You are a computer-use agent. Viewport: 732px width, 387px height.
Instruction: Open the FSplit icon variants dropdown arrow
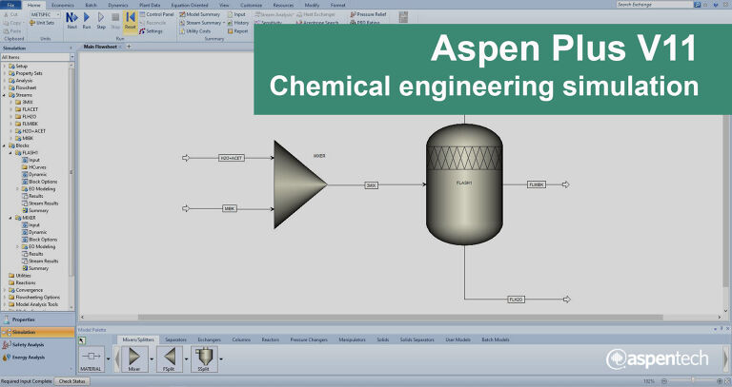pos(186,359)
